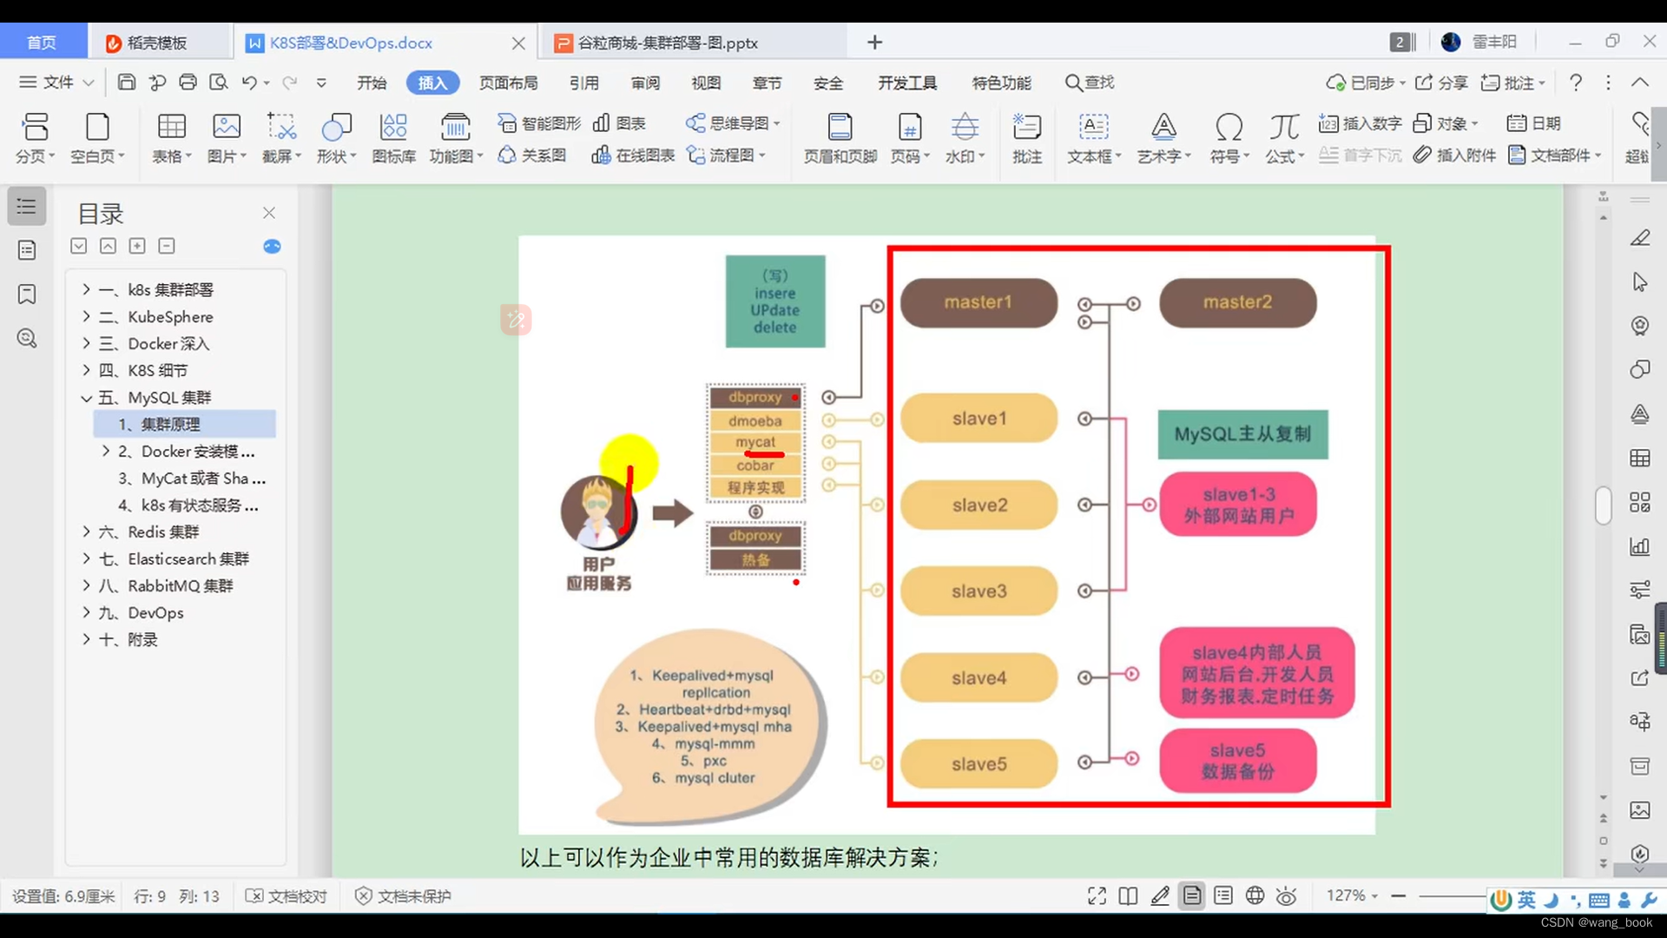The width and height of the screenshot is (1667, 938).
Task: Open the 截屏 screenshot tool
Action: (x=281, y=138)
